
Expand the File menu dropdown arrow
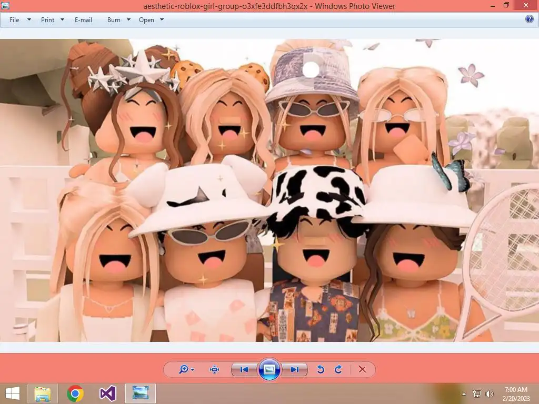coord(29,19)
